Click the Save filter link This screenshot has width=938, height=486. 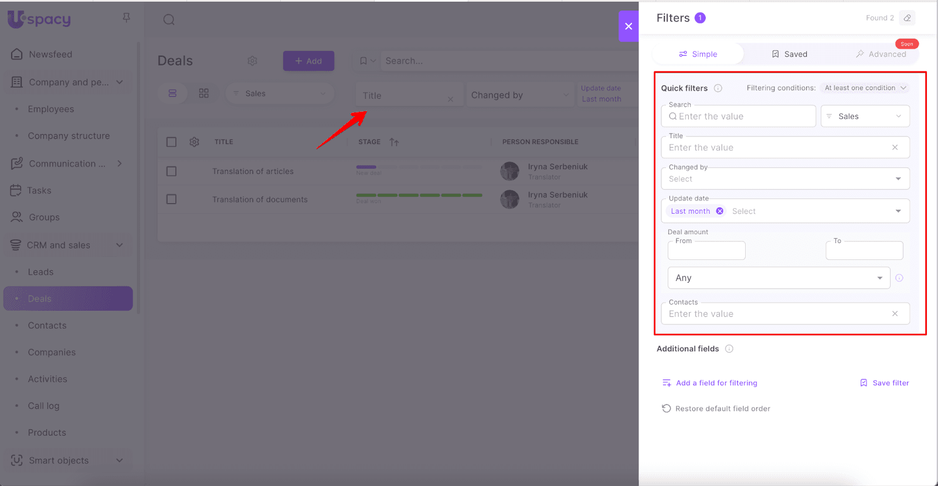pos(885,383)
